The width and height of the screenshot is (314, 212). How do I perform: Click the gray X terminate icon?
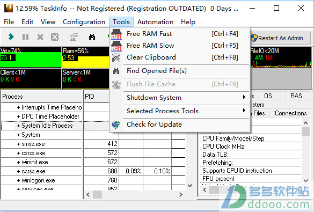point(40,37)
